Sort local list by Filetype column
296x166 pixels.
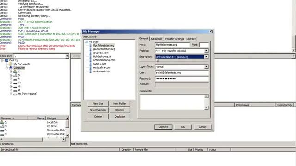[55, 118]
